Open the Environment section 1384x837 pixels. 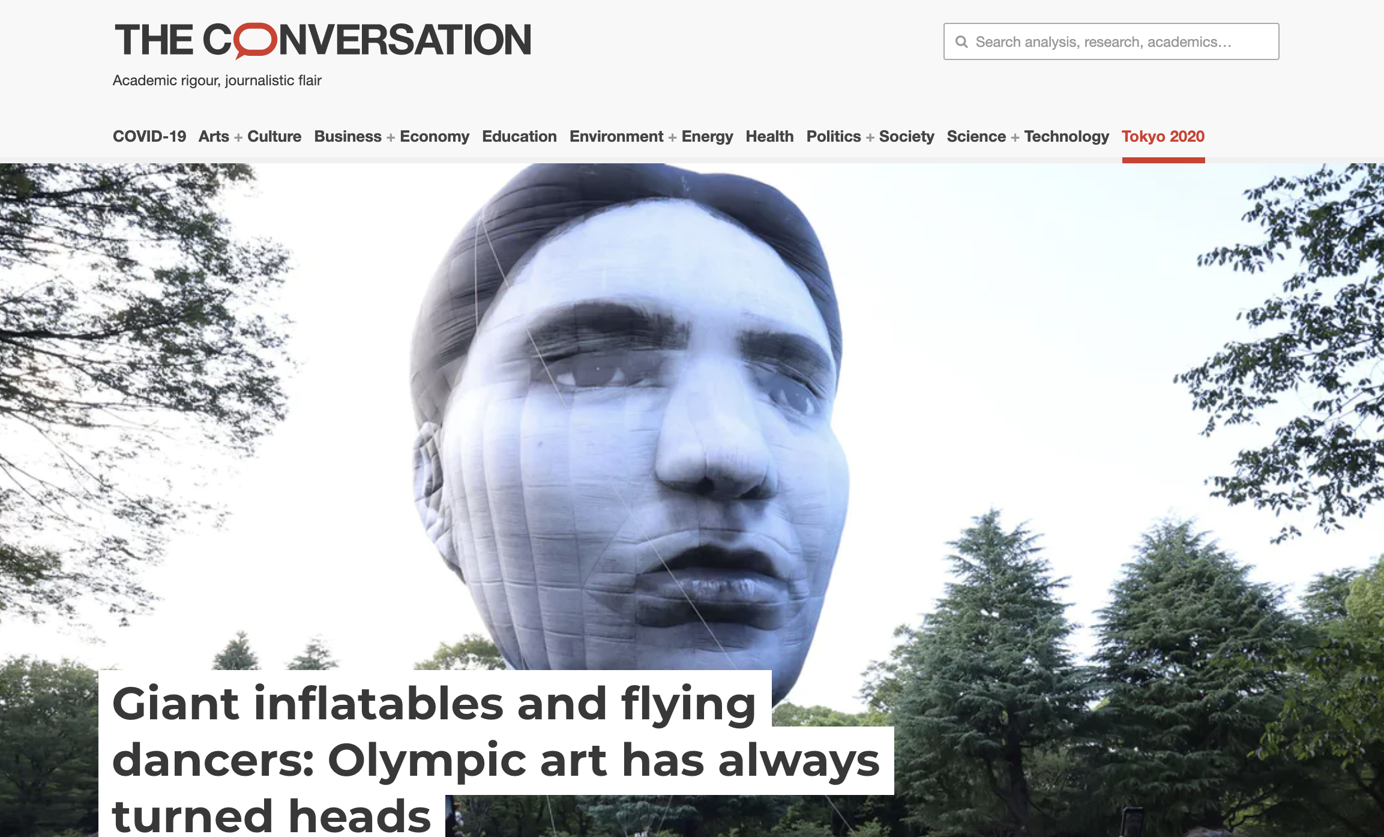(616, 136)
